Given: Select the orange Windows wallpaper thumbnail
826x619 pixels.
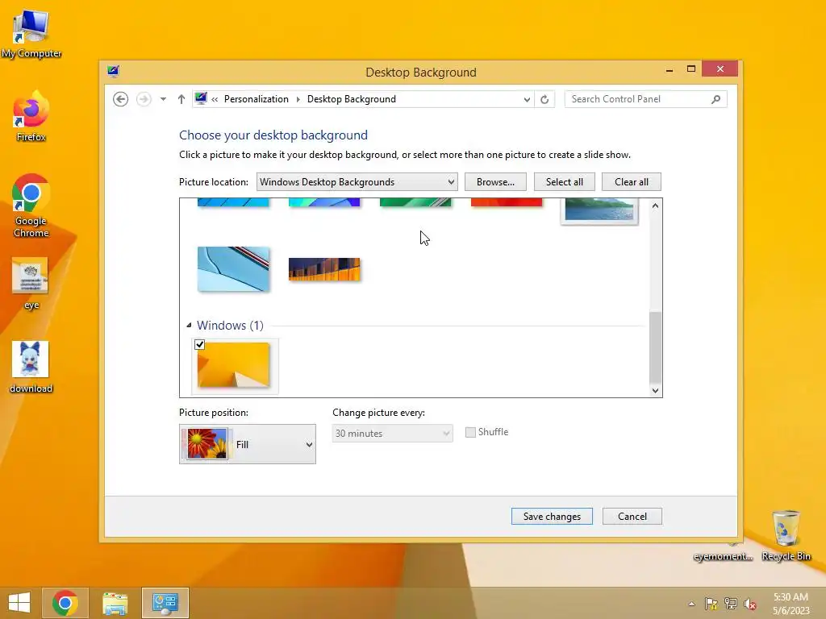Looking at the screenshot, I should (x=233, y=365).
